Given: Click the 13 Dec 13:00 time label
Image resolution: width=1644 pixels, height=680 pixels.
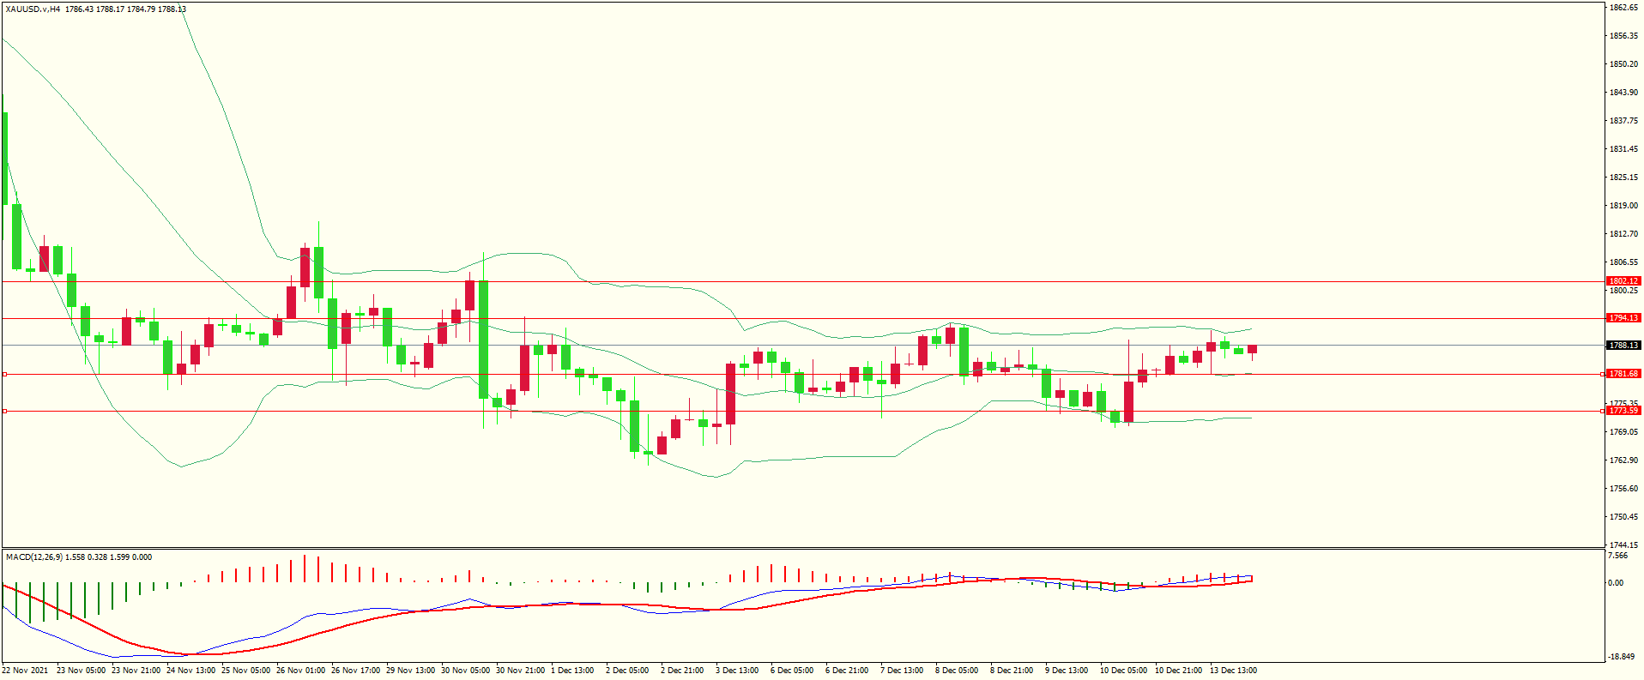Looking at the screenshot, I should point(1233,671).
